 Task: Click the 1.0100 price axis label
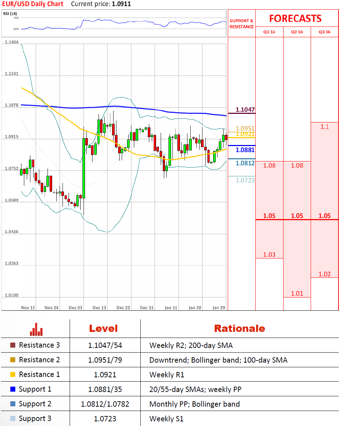point(12,295)
